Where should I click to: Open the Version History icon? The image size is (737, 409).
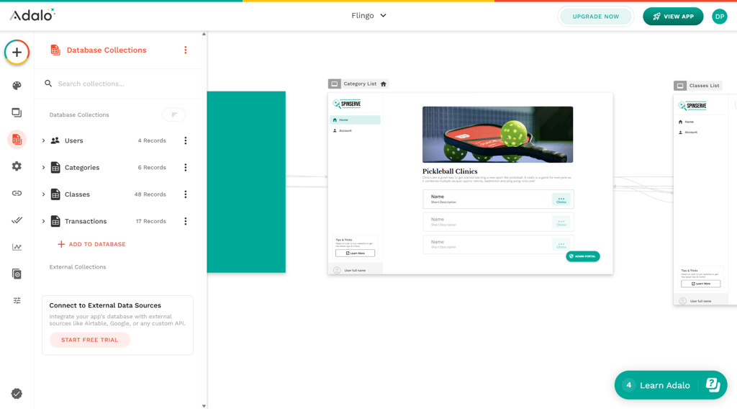pyautogui.click(x=17, y=274)
